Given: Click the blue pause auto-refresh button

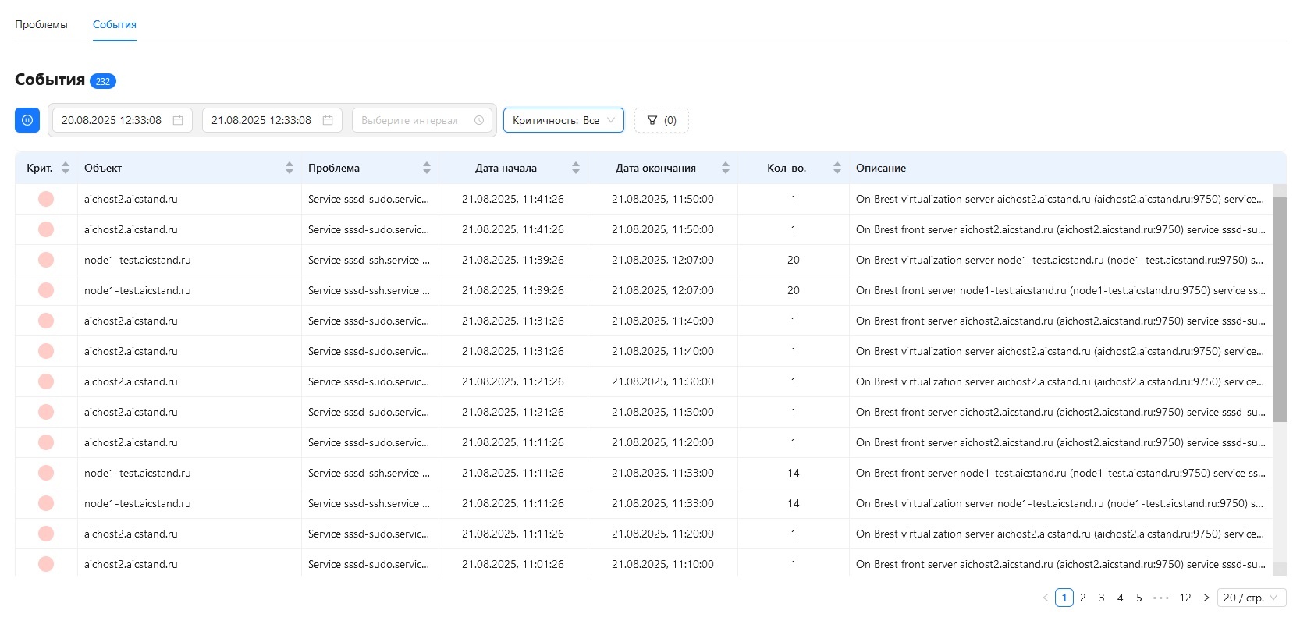Looking at the screenshot, I should click(x=27, y=120).
